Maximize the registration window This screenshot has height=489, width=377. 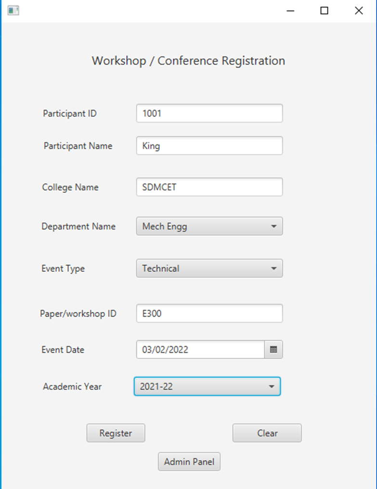[x=324, y=10]
